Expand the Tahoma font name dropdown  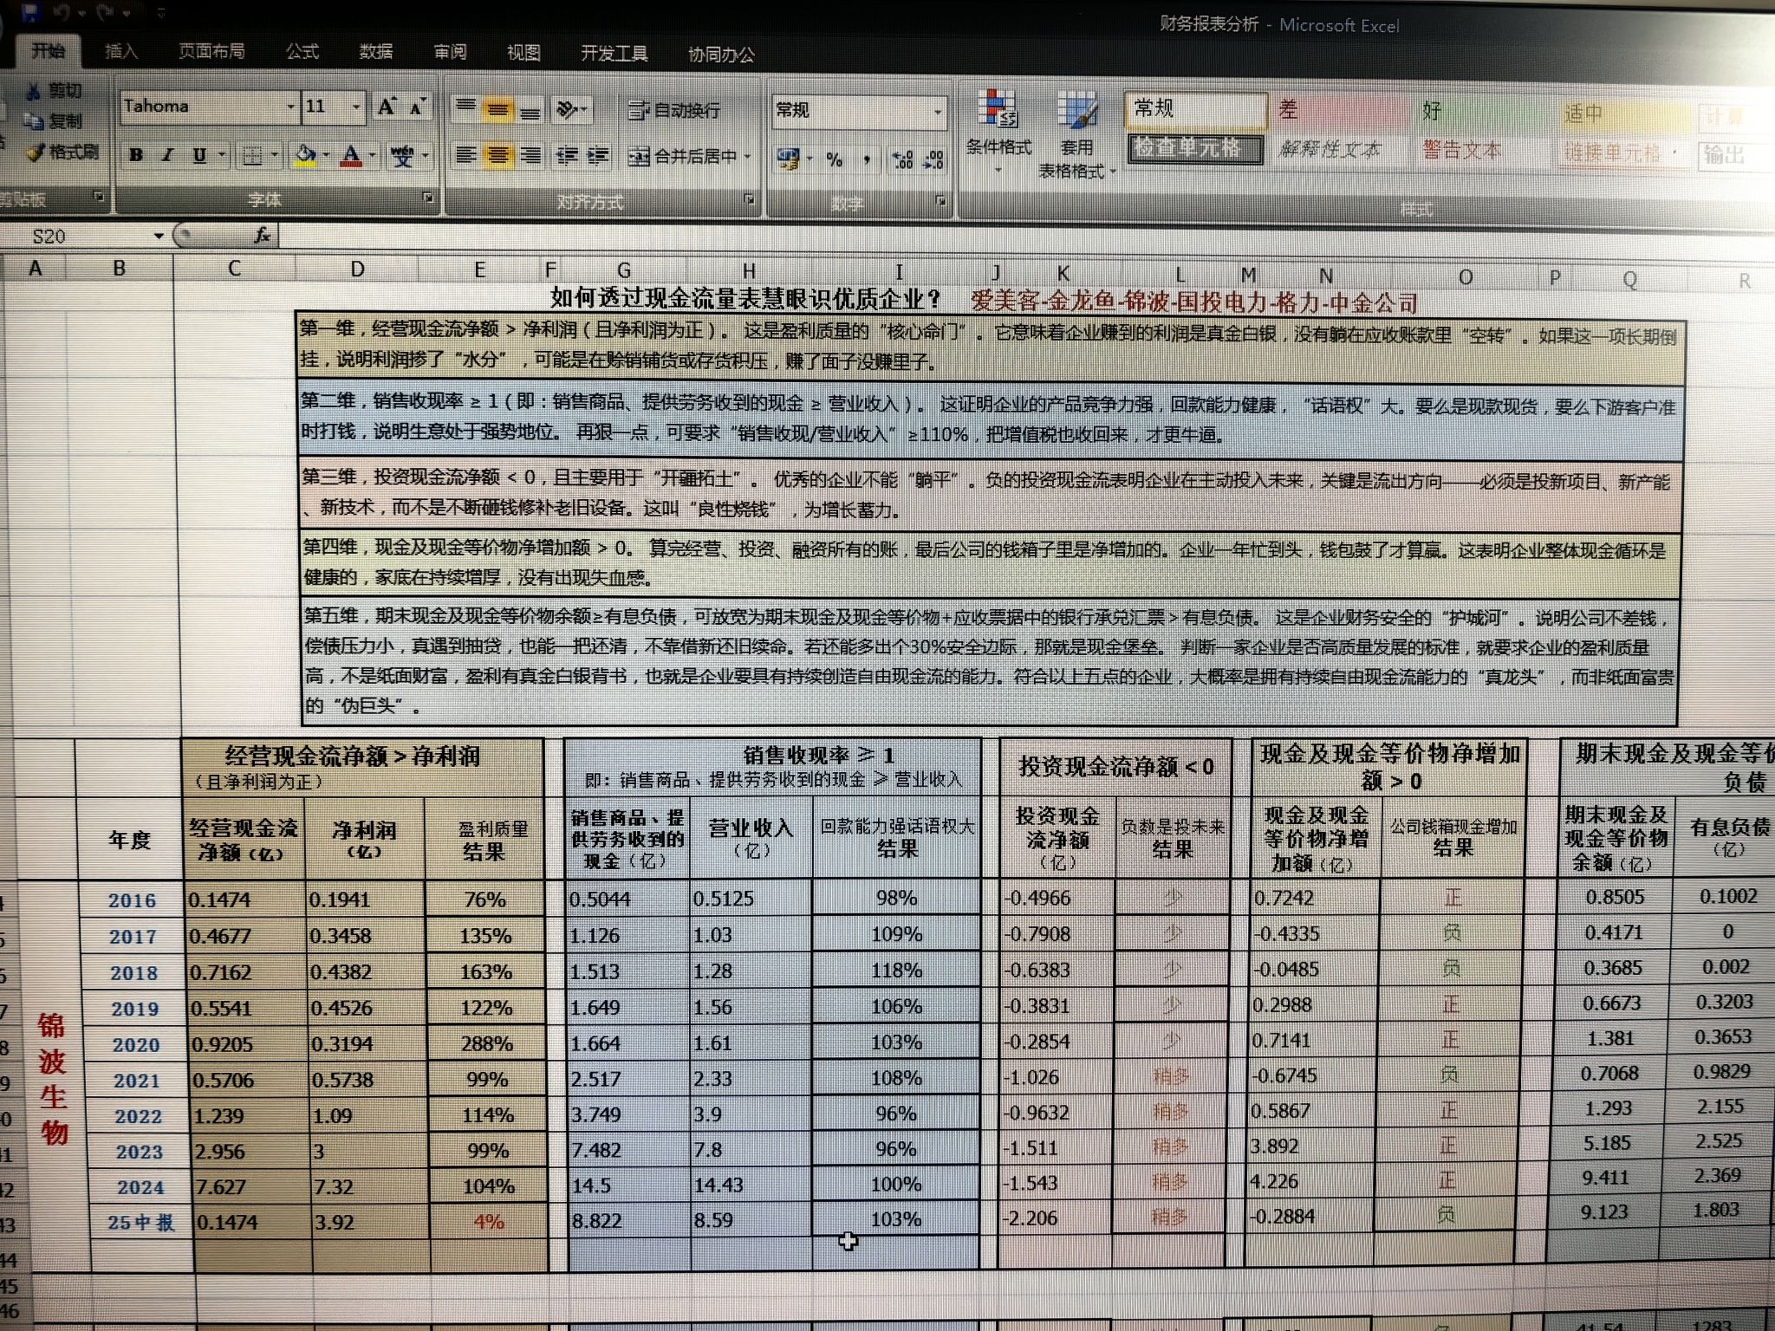pos(290,107)
